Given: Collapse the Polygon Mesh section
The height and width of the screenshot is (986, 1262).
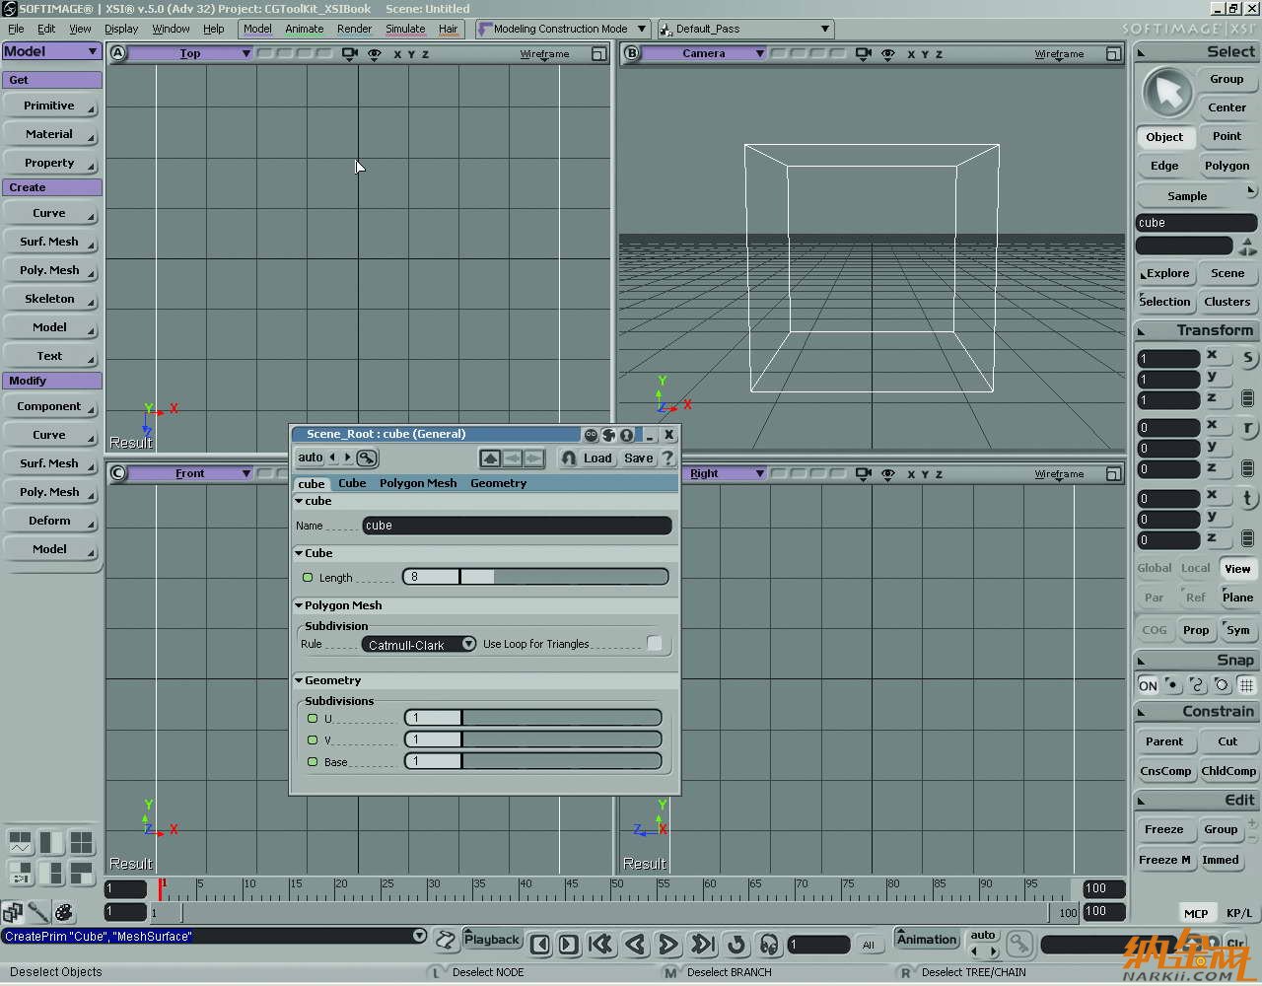Looking at the screenshot, I should tap(299, 605).
